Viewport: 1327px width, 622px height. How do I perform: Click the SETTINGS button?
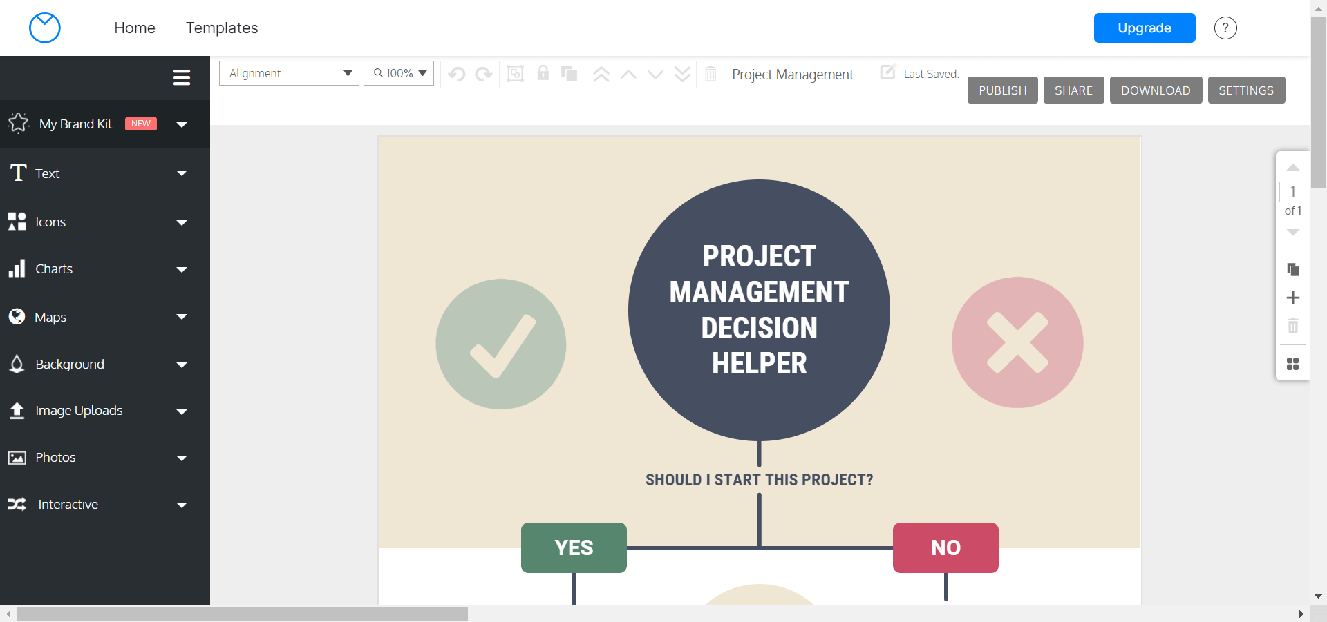point(1247,90)
